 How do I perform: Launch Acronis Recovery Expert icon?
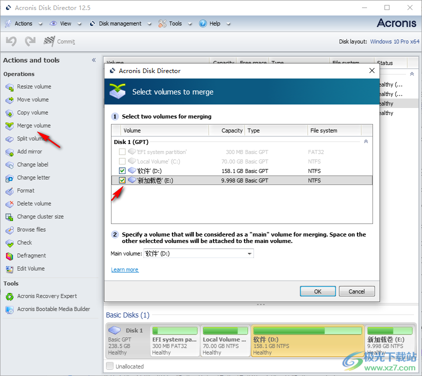tap(9, 296)
